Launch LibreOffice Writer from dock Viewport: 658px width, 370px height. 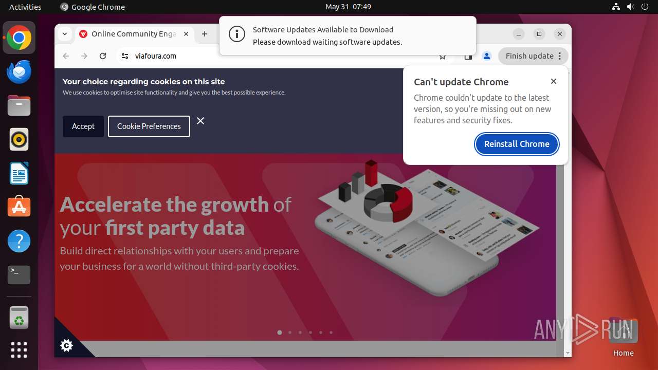[19, 173]
